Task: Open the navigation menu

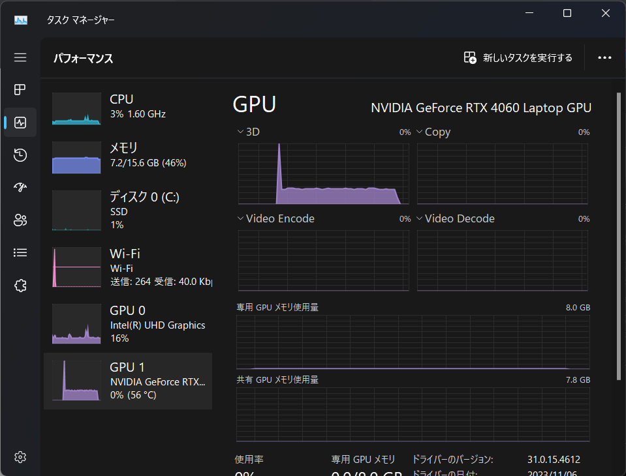Action: tap(20, 57)
